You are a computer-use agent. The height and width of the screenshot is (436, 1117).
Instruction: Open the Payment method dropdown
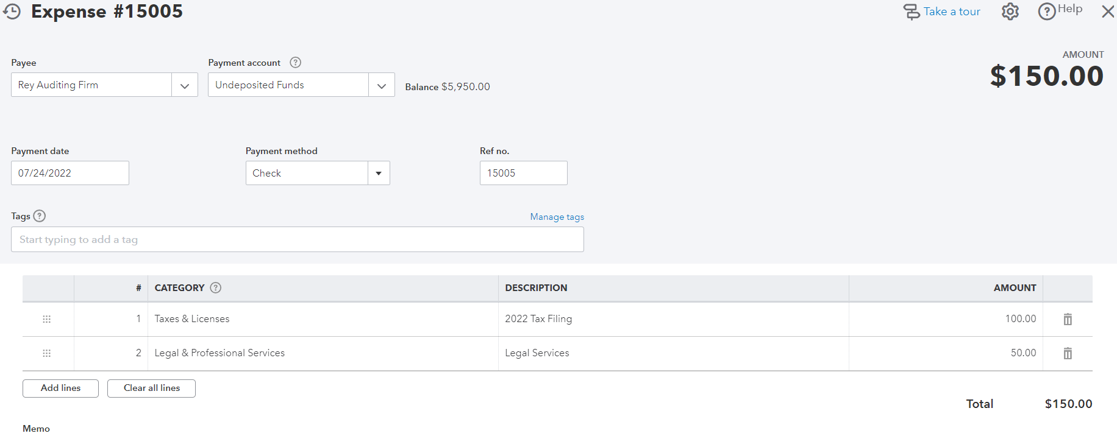[x=379, y=174]
